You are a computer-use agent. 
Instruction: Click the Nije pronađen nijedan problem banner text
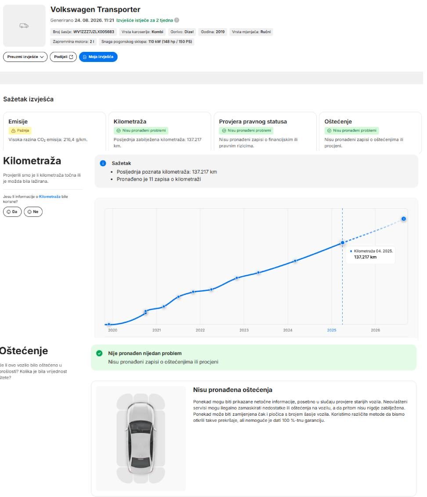click(x=145, y=353)
